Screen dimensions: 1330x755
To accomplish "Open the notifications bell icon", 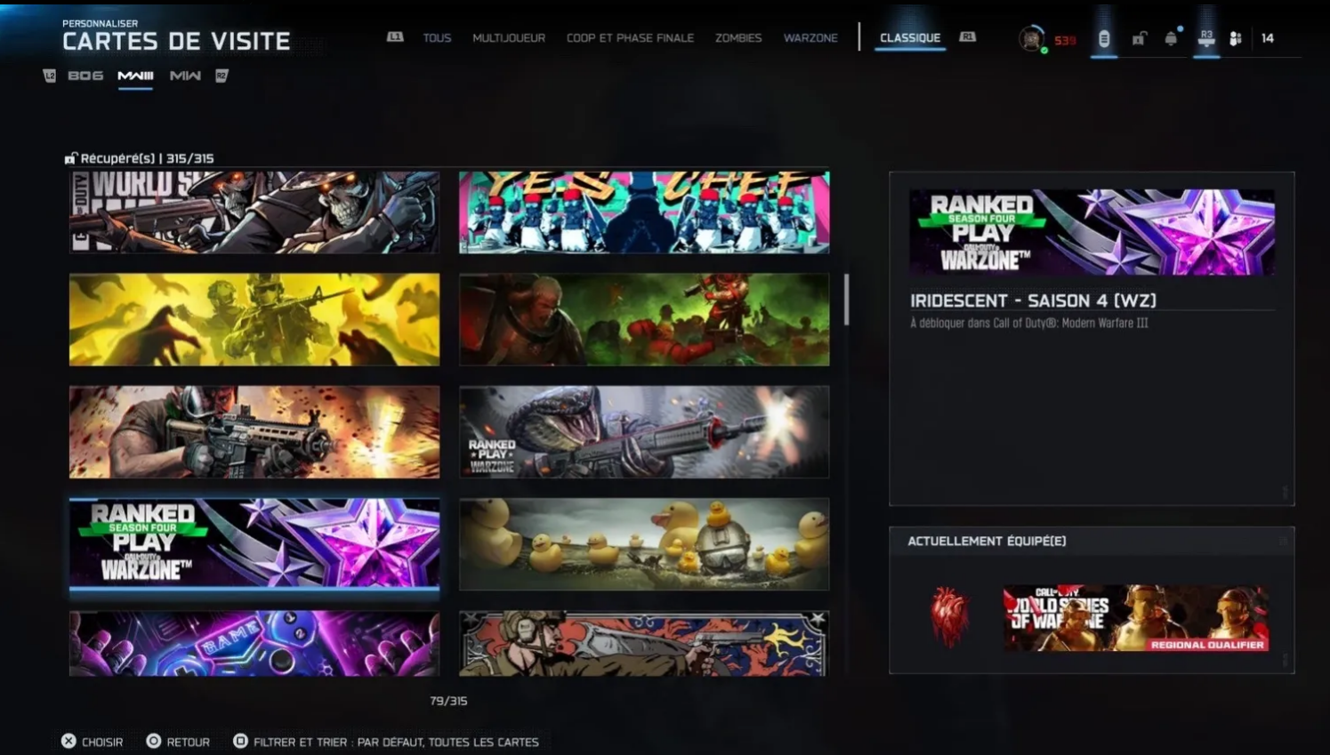I will point(1172,39).
